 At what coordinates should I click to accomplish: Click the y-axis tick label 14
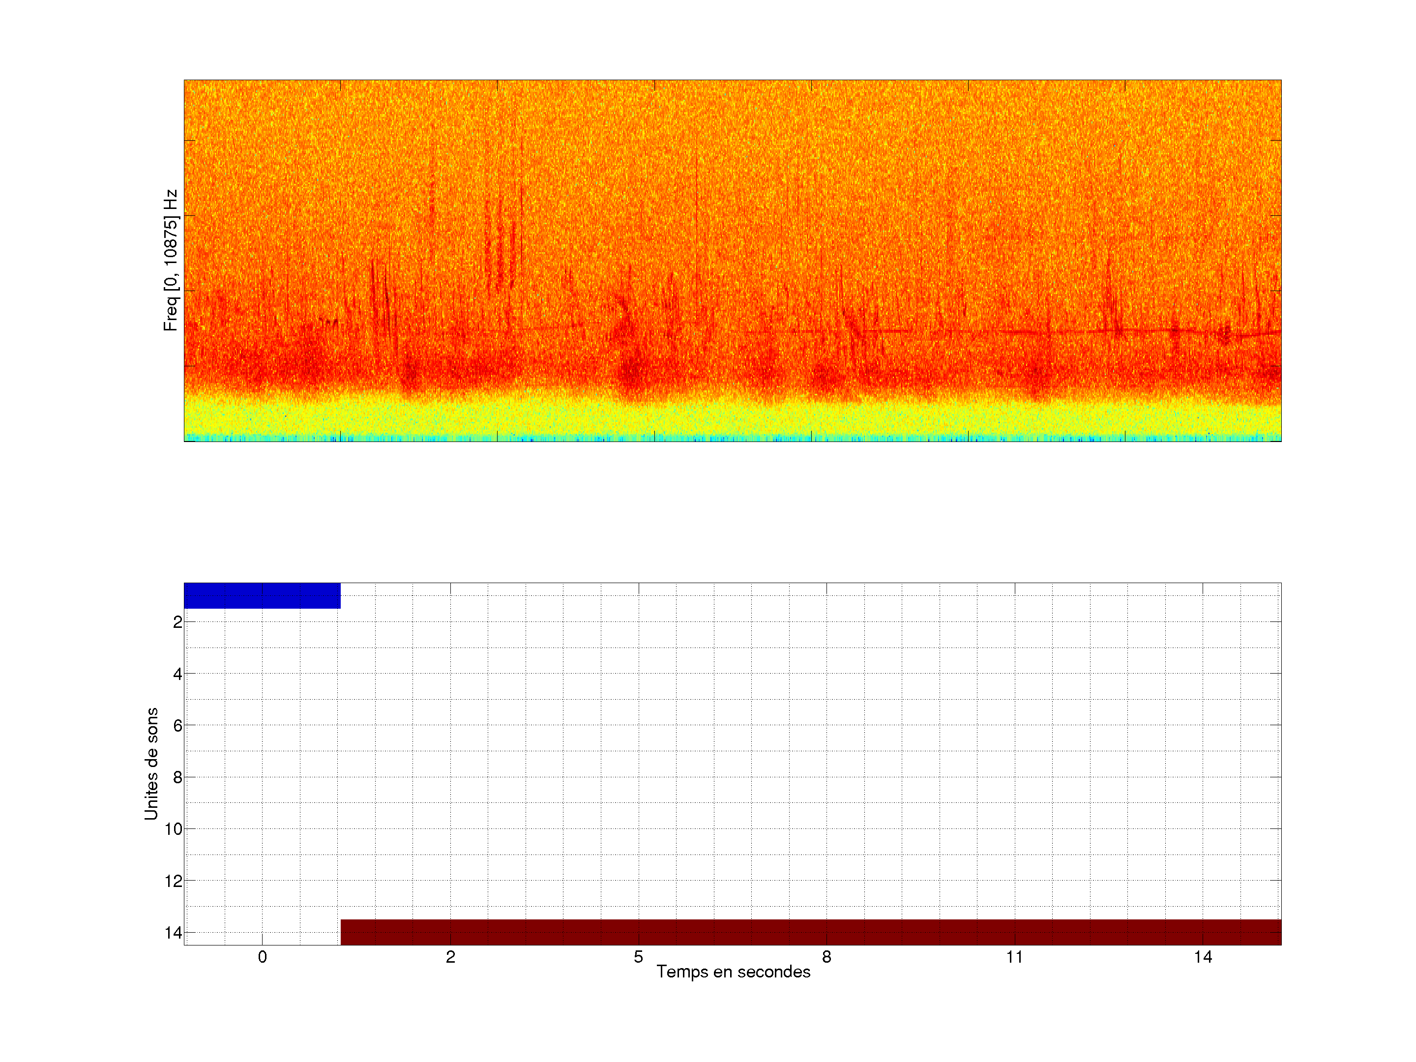pyautogui.click(x=174, y=933)
